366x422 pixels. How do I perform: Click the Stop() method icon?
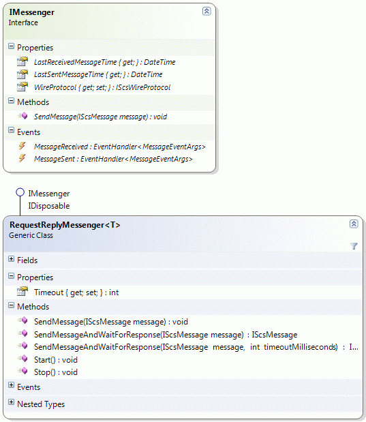click(x=22, y=371)
